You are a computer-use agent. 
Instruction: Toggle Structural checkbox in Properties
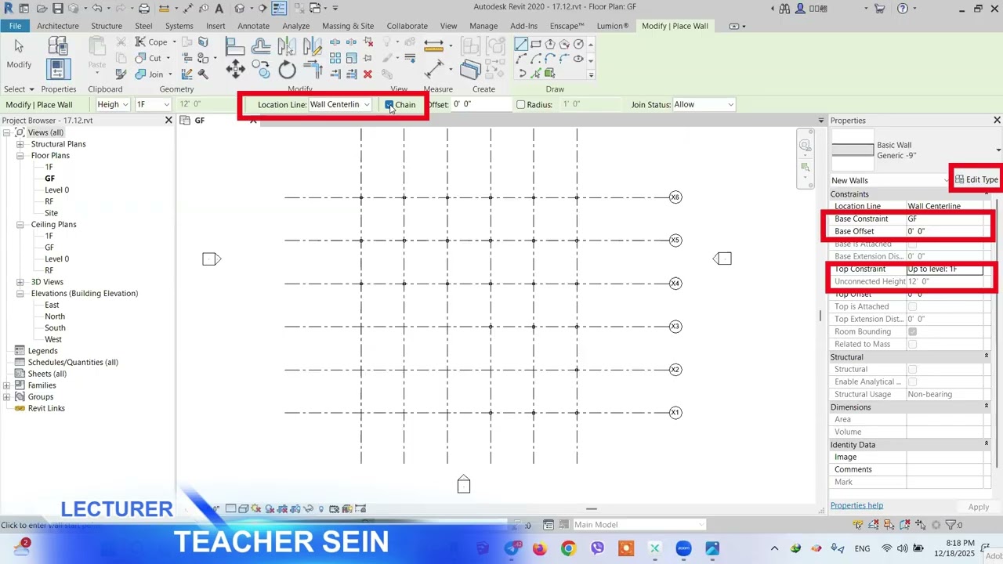pos(912,369)
